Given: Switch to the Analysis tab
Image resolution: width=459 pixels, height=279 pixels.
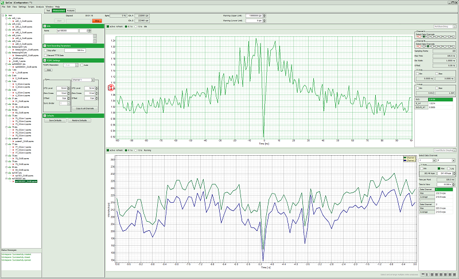Looking at the screenshot, I should pos(71,10).
